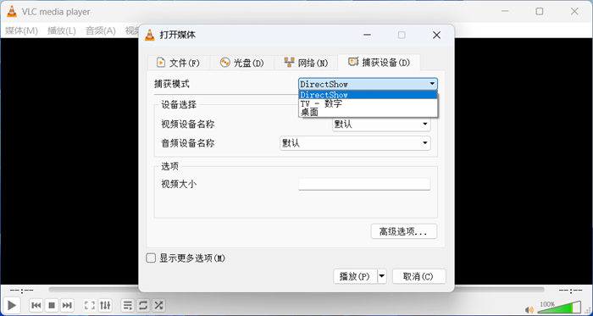Switch to the 文件(F) tab
Screen dimensions: 593x316
coord(178,63)
